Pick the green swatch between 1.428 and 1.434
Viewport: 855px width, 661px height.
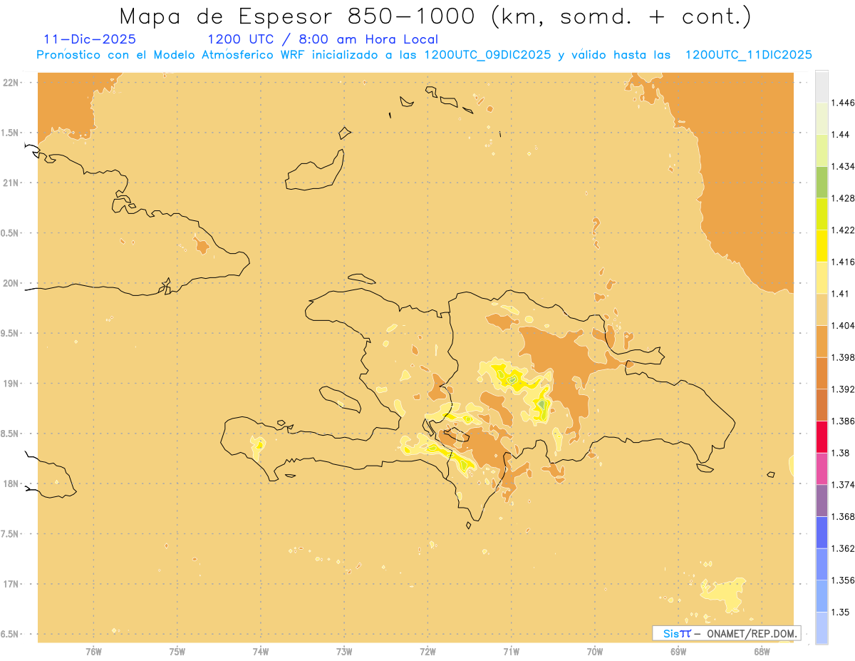tap(822, 182)
